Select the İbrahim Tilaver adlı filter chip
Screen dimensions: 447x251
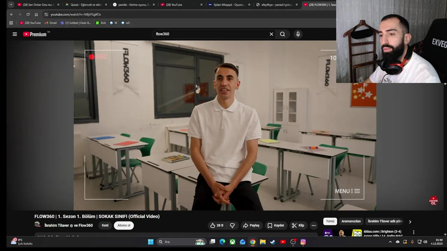(x=385, y=221)
